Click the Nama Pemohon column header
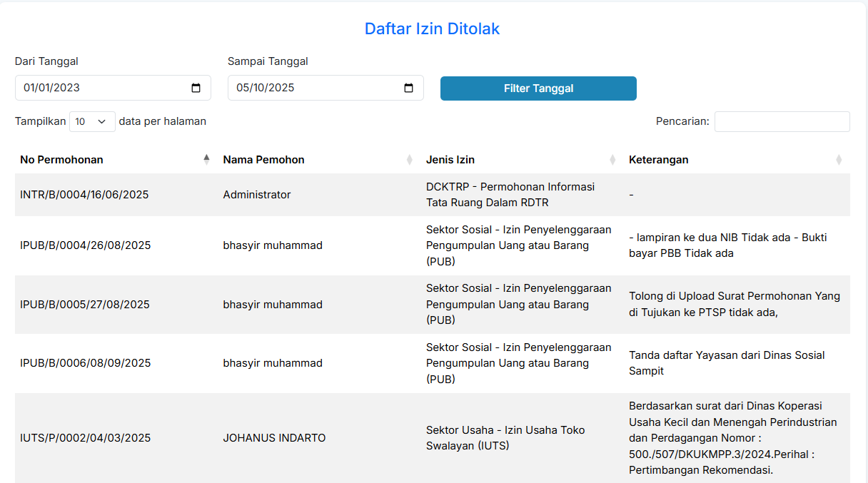The width and height of the screenshot is (868, 483). [x=263, y=160]
